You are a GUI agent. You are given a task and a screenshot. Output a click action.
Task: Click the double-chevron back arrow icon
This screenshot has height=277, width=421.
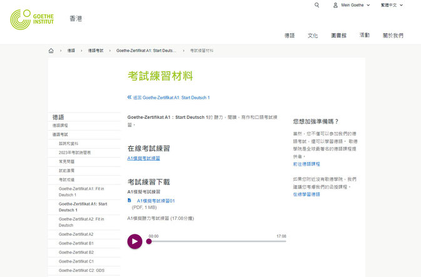click(129, 97)
